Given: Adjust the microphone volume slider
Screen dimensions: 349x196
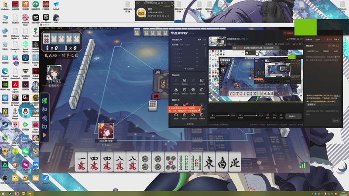Looking at the screenshot, I should pyautogui.click(x=222, y=115).
